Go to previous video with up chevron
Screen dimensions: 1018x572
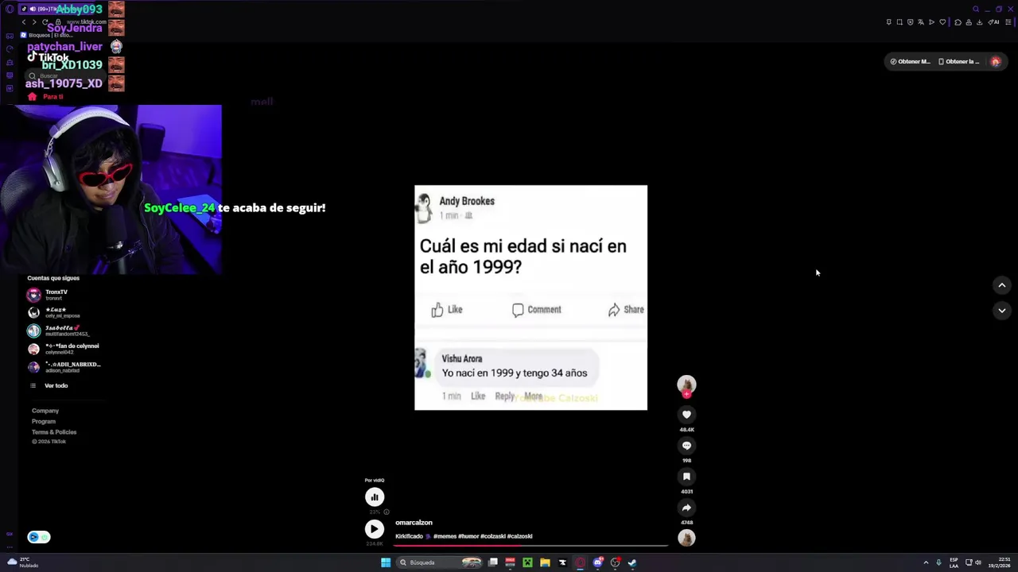tap(1002, 285)
